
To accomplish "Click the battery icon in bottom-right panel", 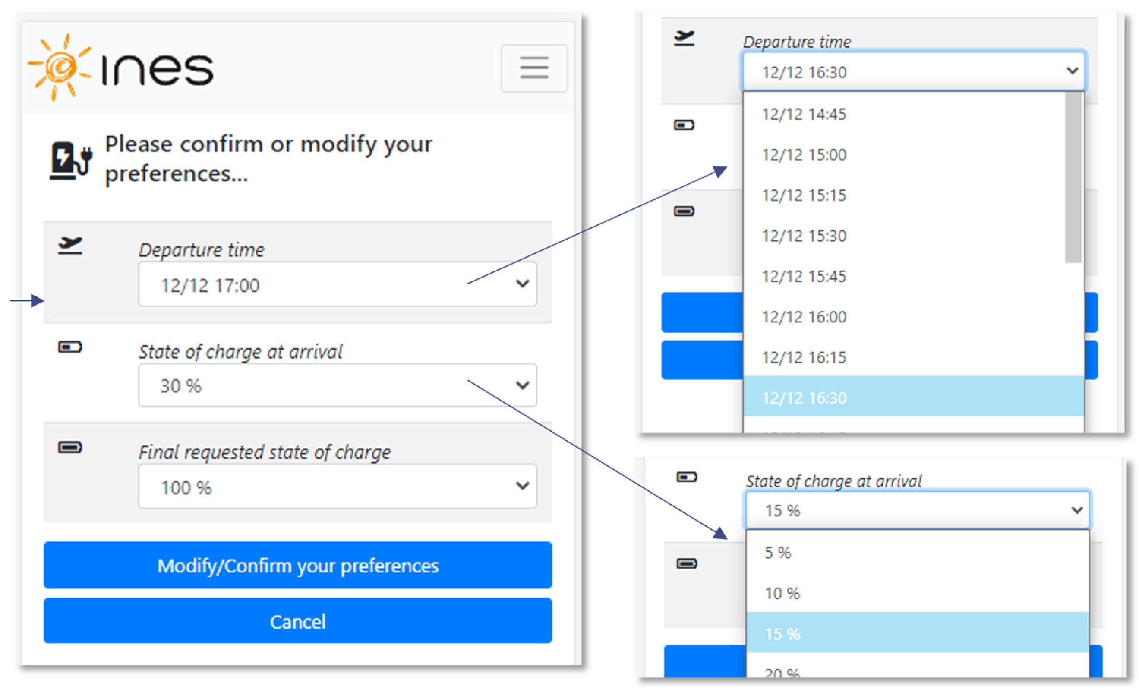I will point(686,477).
